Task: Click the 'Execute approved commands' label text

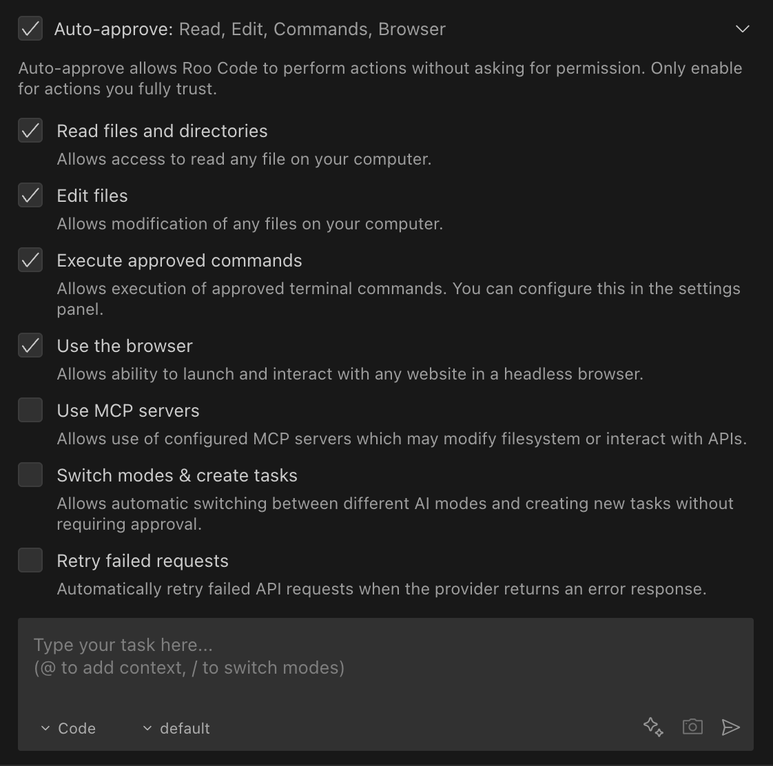Action: pos(179,260)
